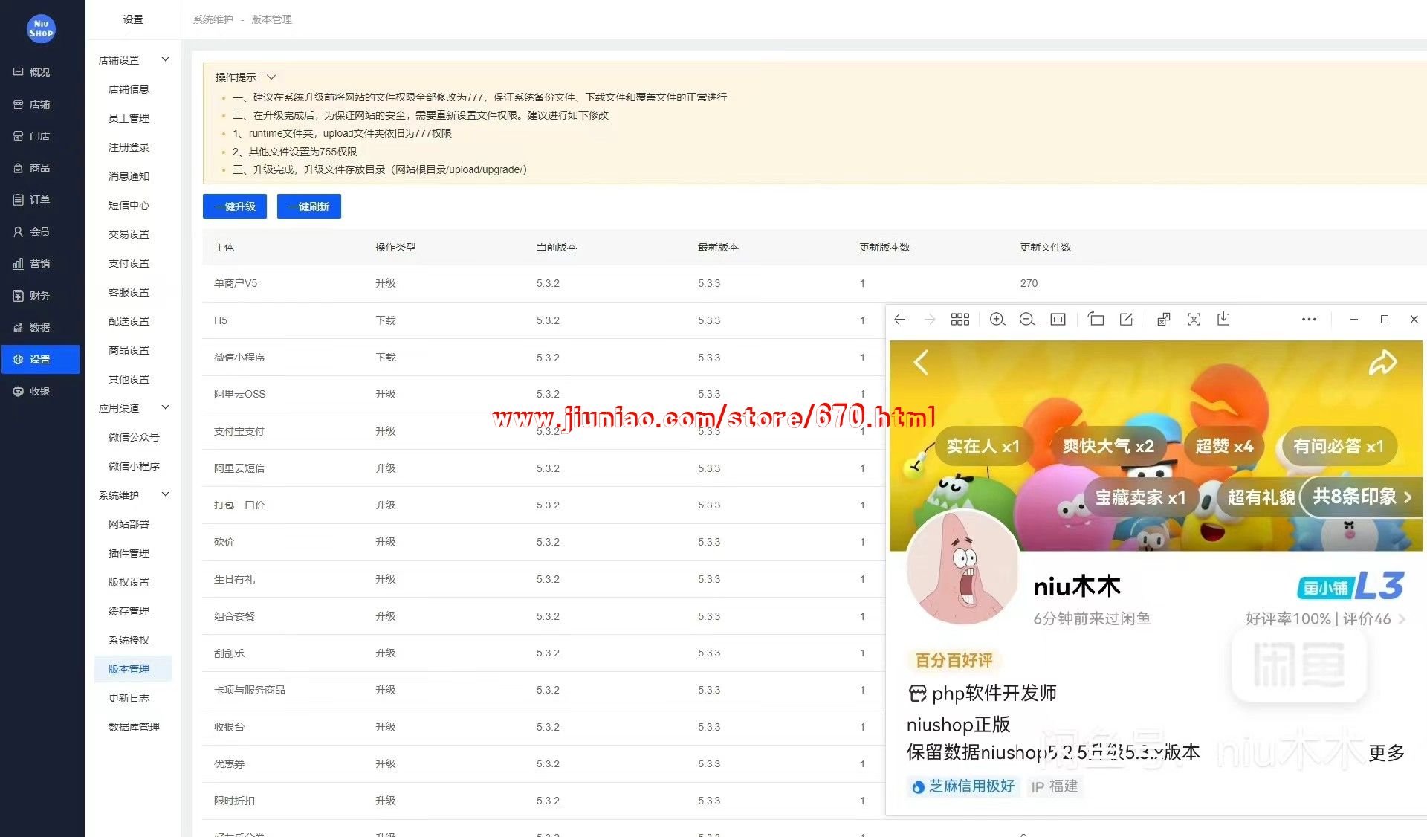Click the 一键升级 button
This screenshot has height=837, width=1427.
[x=234, y=207]
